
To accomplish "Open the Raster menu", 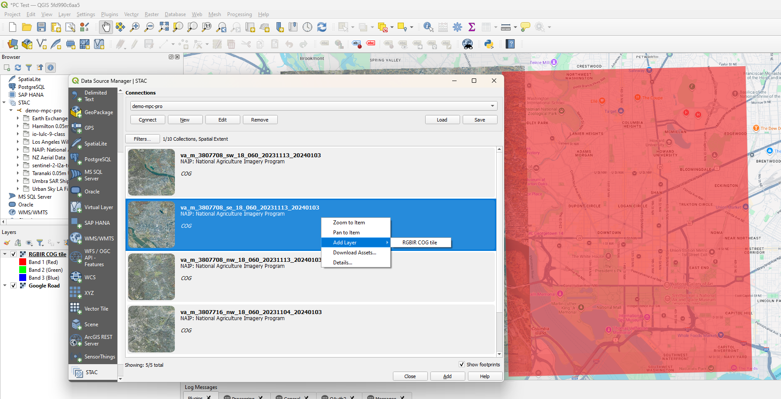I will 152,14.
